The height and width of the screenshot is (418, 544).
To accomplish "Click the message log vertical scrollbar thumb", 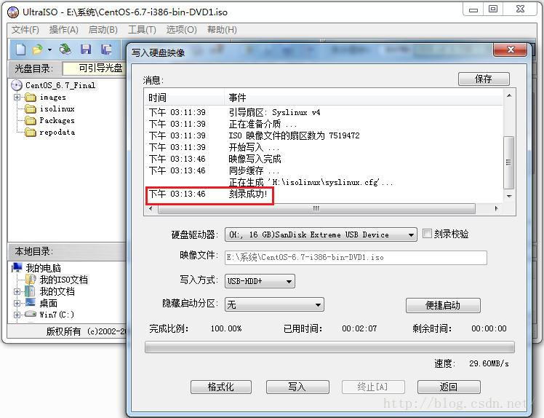I will click(508, 162).
